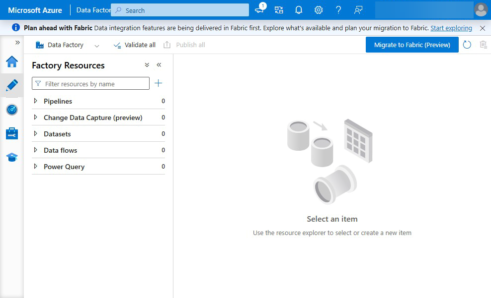Screen dimensions: 491x298
Task: Select the Pipelines label
Action: [58, 101]
